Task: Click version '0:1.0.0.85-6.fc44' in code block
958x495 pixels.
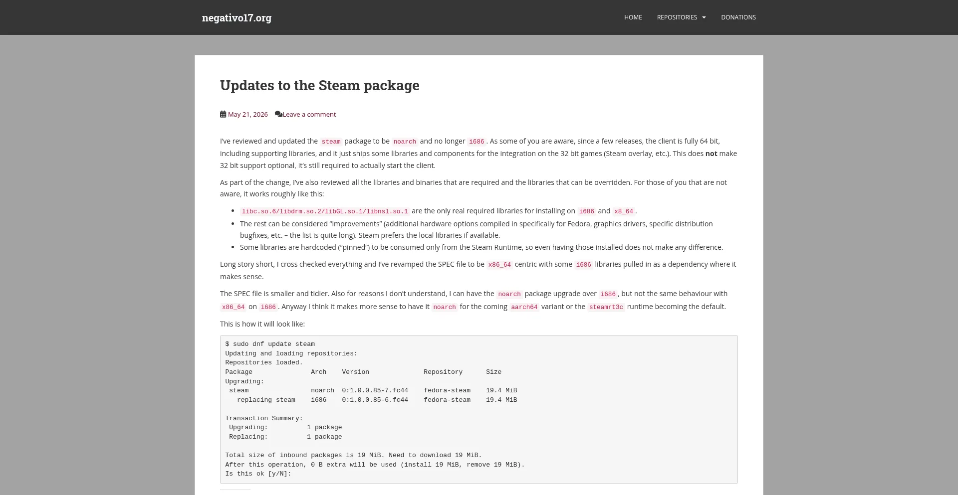Action: tap(375, 400)
